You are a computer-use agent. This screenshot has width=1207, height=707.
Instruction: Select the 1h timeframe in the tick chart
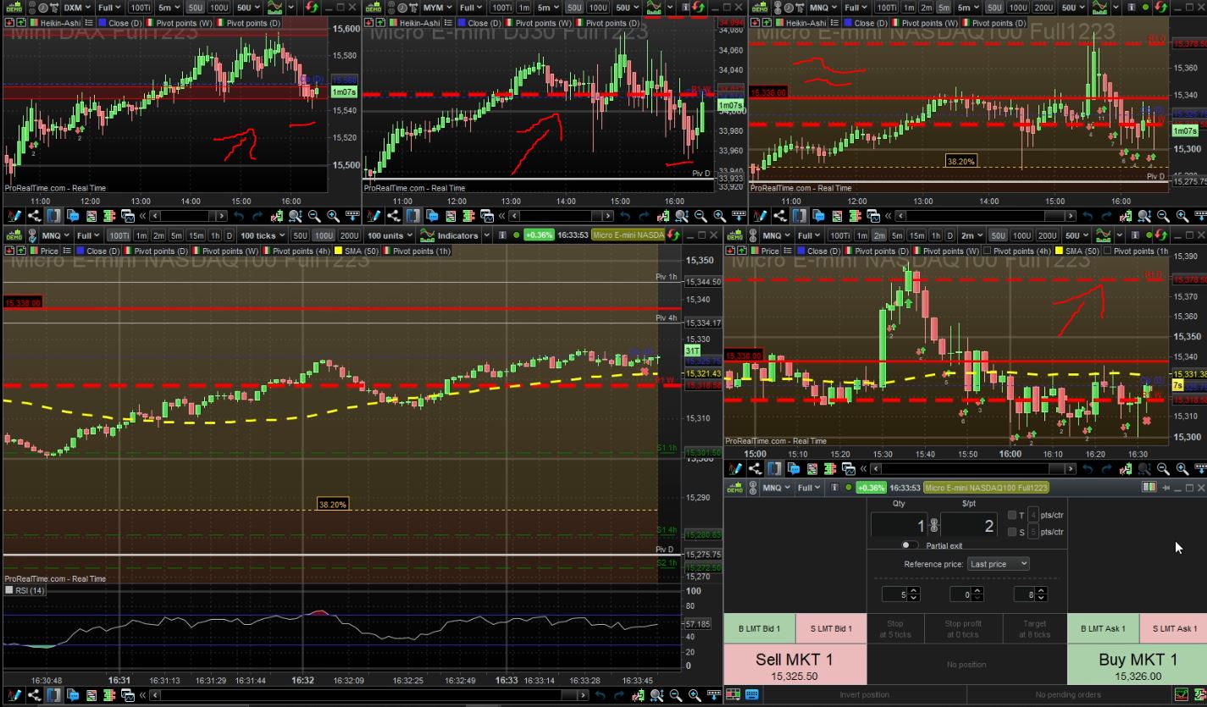(215, 235)
